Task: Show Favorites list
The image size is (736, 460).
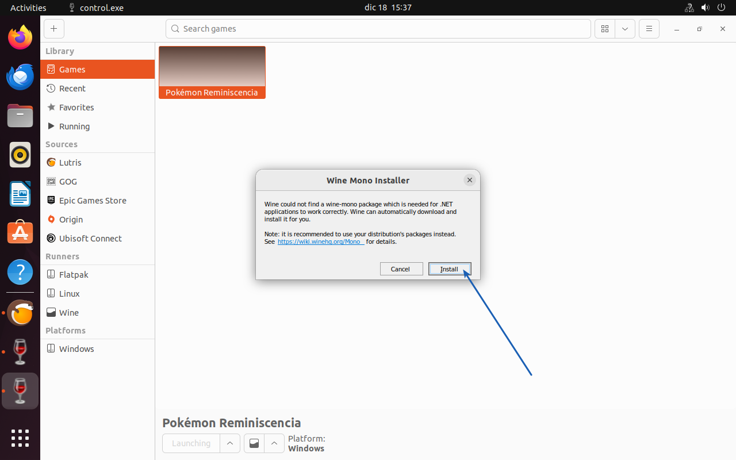Action: pyautogui.click(x=98, y=107)
